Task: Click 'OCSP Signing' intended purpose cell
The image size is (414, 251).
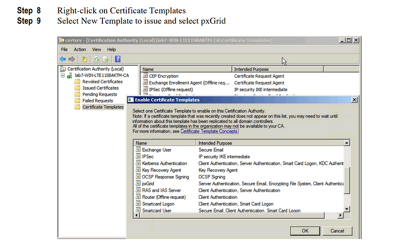Action: pyautogui.click(x=212, y=177)
